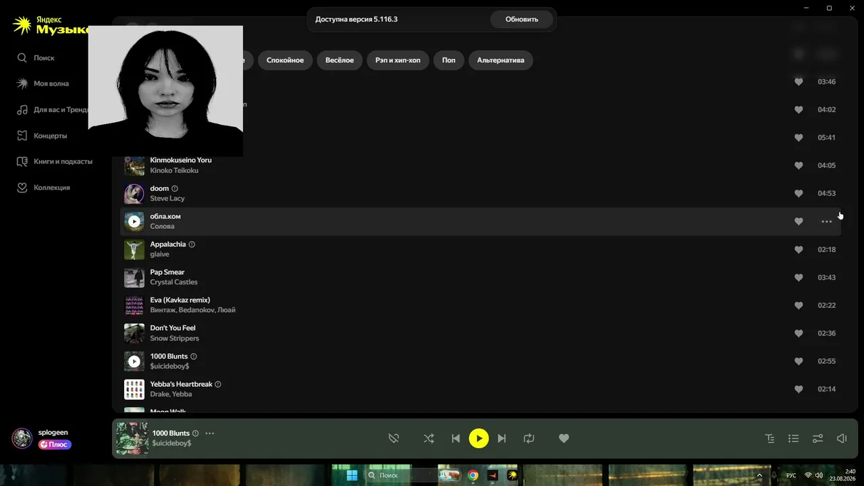The height and width of the screenshot is (486, 864).
Task: Toggle the heart on обла.ком row
Action: (799, 221)
